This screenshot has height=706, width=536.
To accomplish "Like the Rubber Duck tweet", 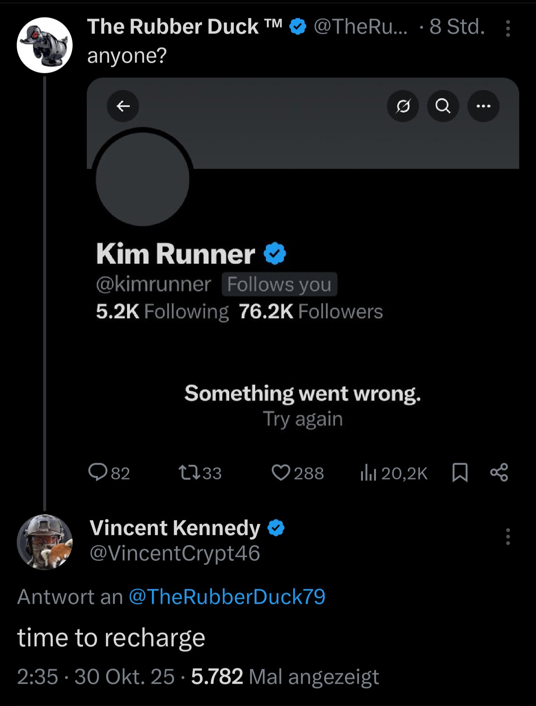I will click(281, 473).
